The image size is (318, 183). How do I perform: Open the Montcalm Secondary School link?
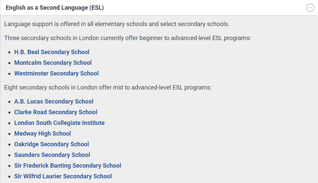[53, 63]
